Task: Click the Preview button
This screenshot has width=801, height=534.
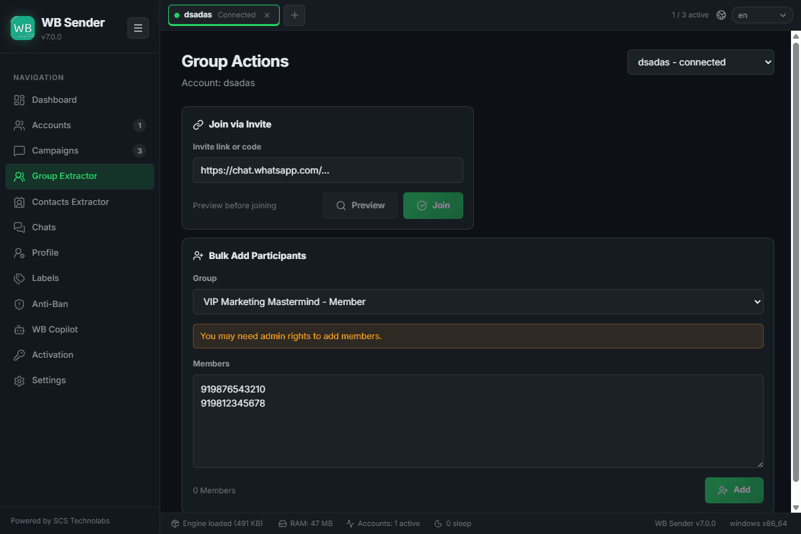Action: pyautogui.click(x=360, y=206)
